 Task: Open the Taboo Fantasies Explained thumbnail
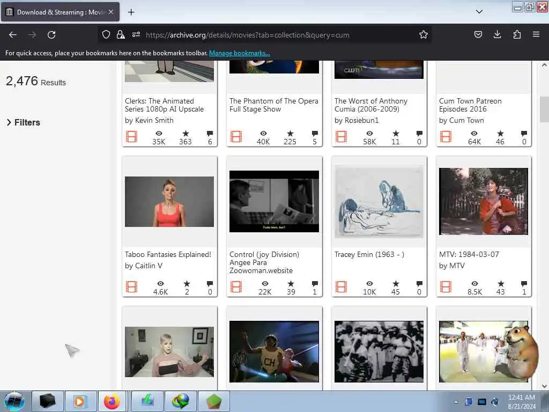pyautogui.click(x=169, y=202)
